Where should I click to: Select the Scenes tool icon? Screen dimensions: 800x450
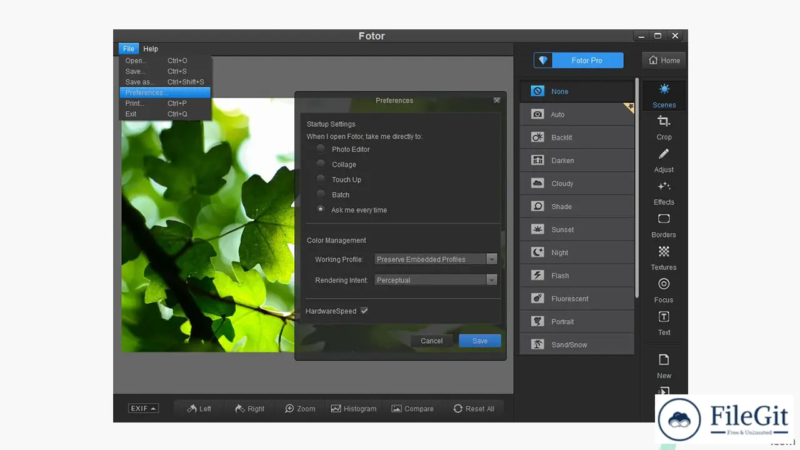pyautogui.click(x=664, y=89)
